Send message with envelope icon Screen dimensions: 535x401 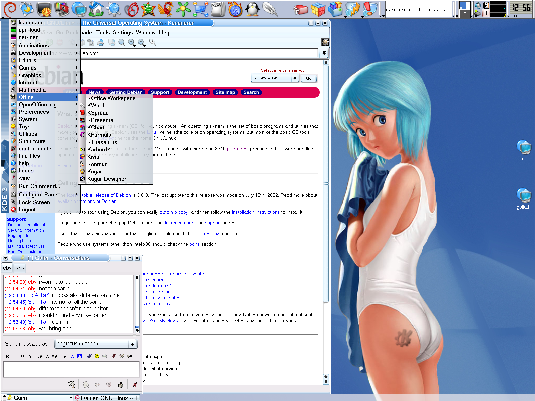72,384
